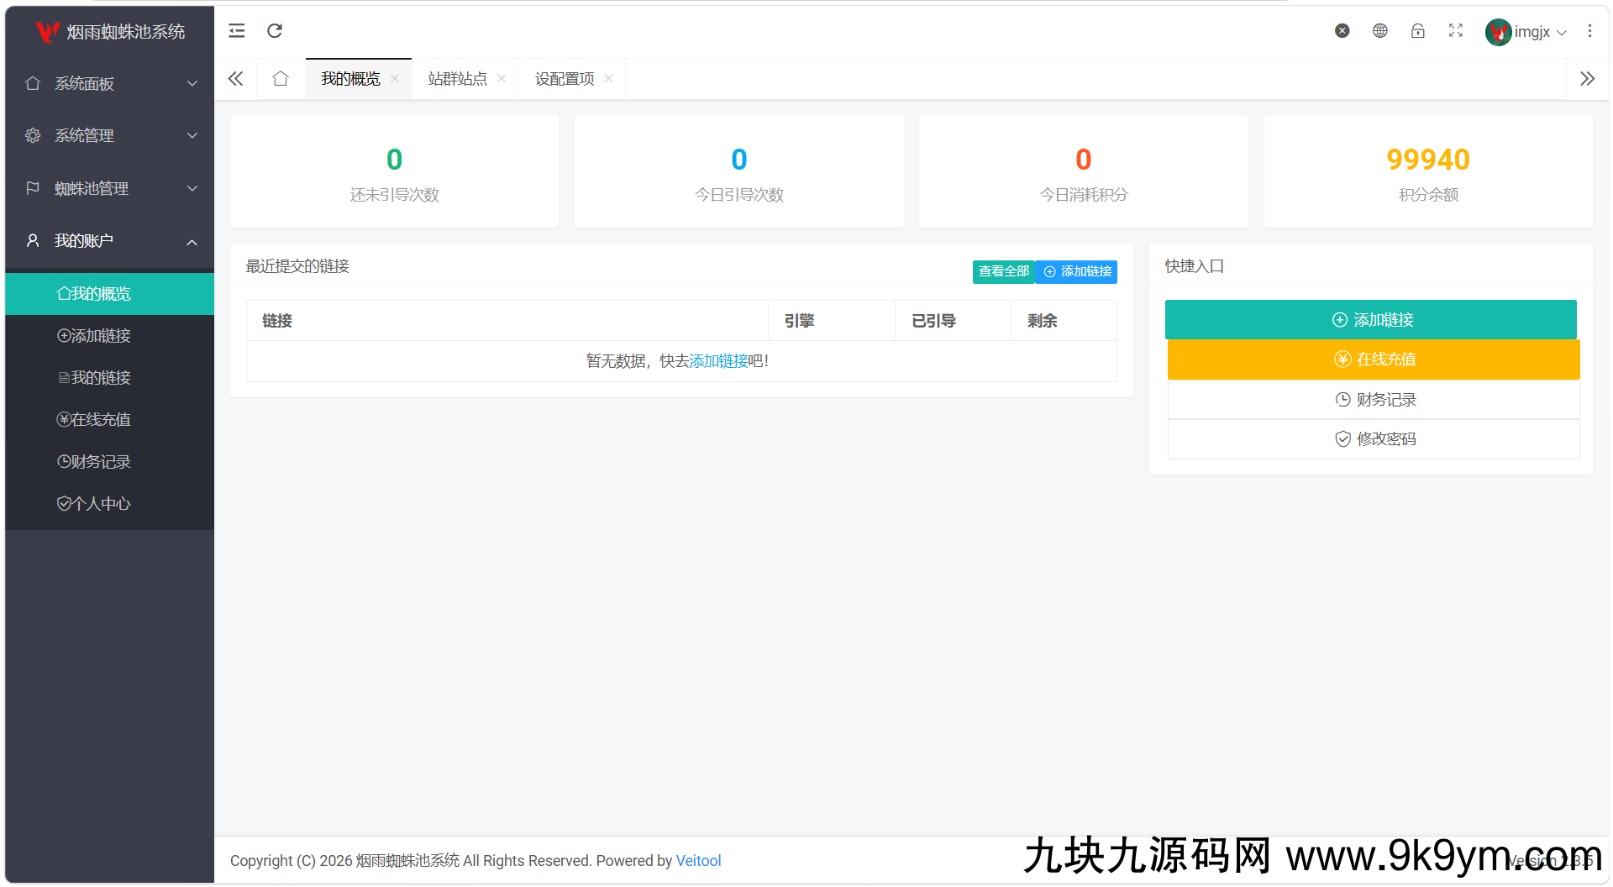Open 财务记录 from quick entry panel

pos(1374,400)
